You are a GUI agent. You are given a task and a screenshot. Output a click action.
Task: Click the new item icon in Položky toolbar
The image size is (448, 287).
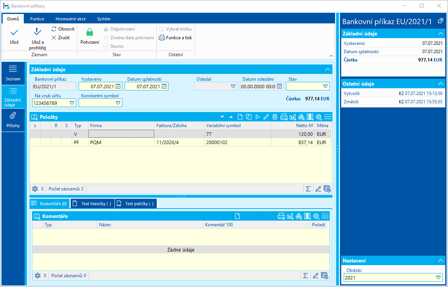tap(240, 117)
